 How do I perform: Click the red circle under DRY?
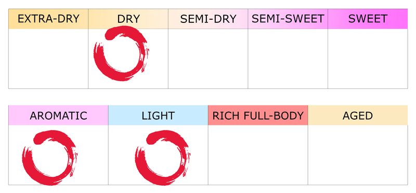121,53
